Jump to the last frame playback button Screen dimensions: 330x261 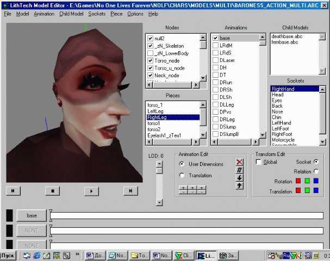pyautogui.click(x=130, y=191)
